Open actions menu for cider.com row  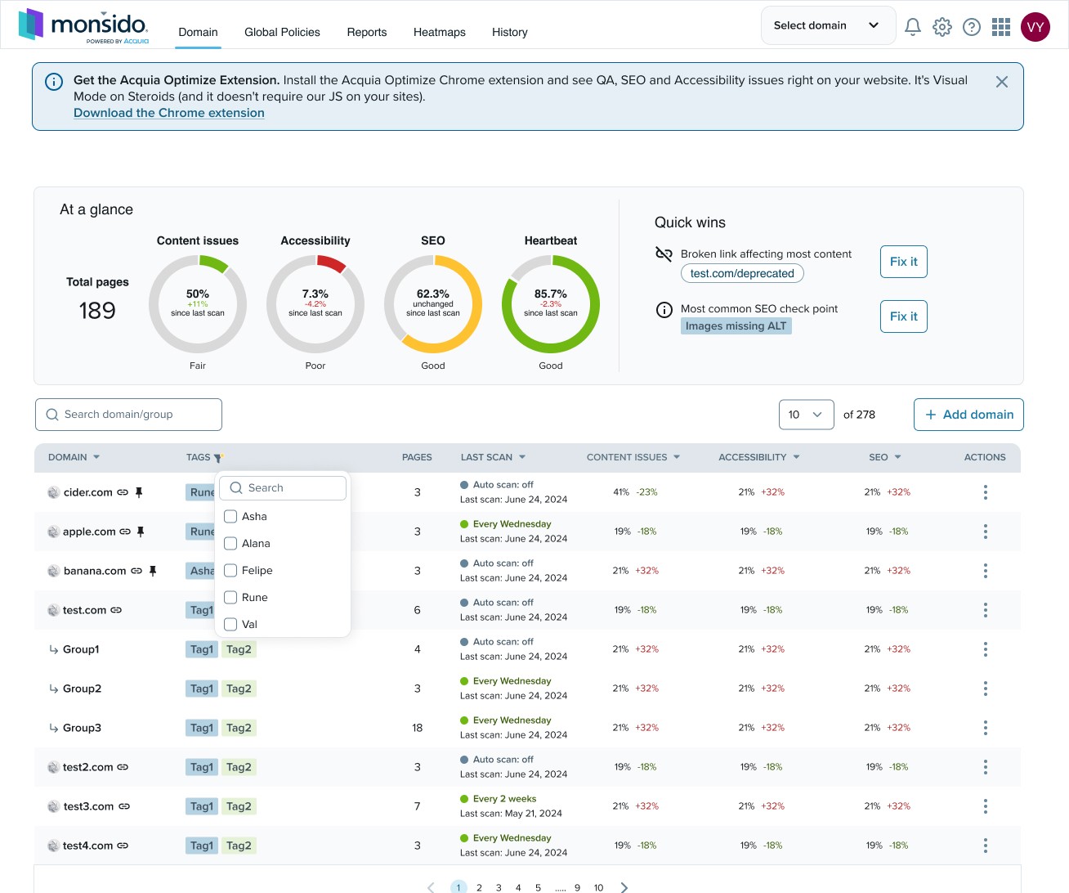985,492
